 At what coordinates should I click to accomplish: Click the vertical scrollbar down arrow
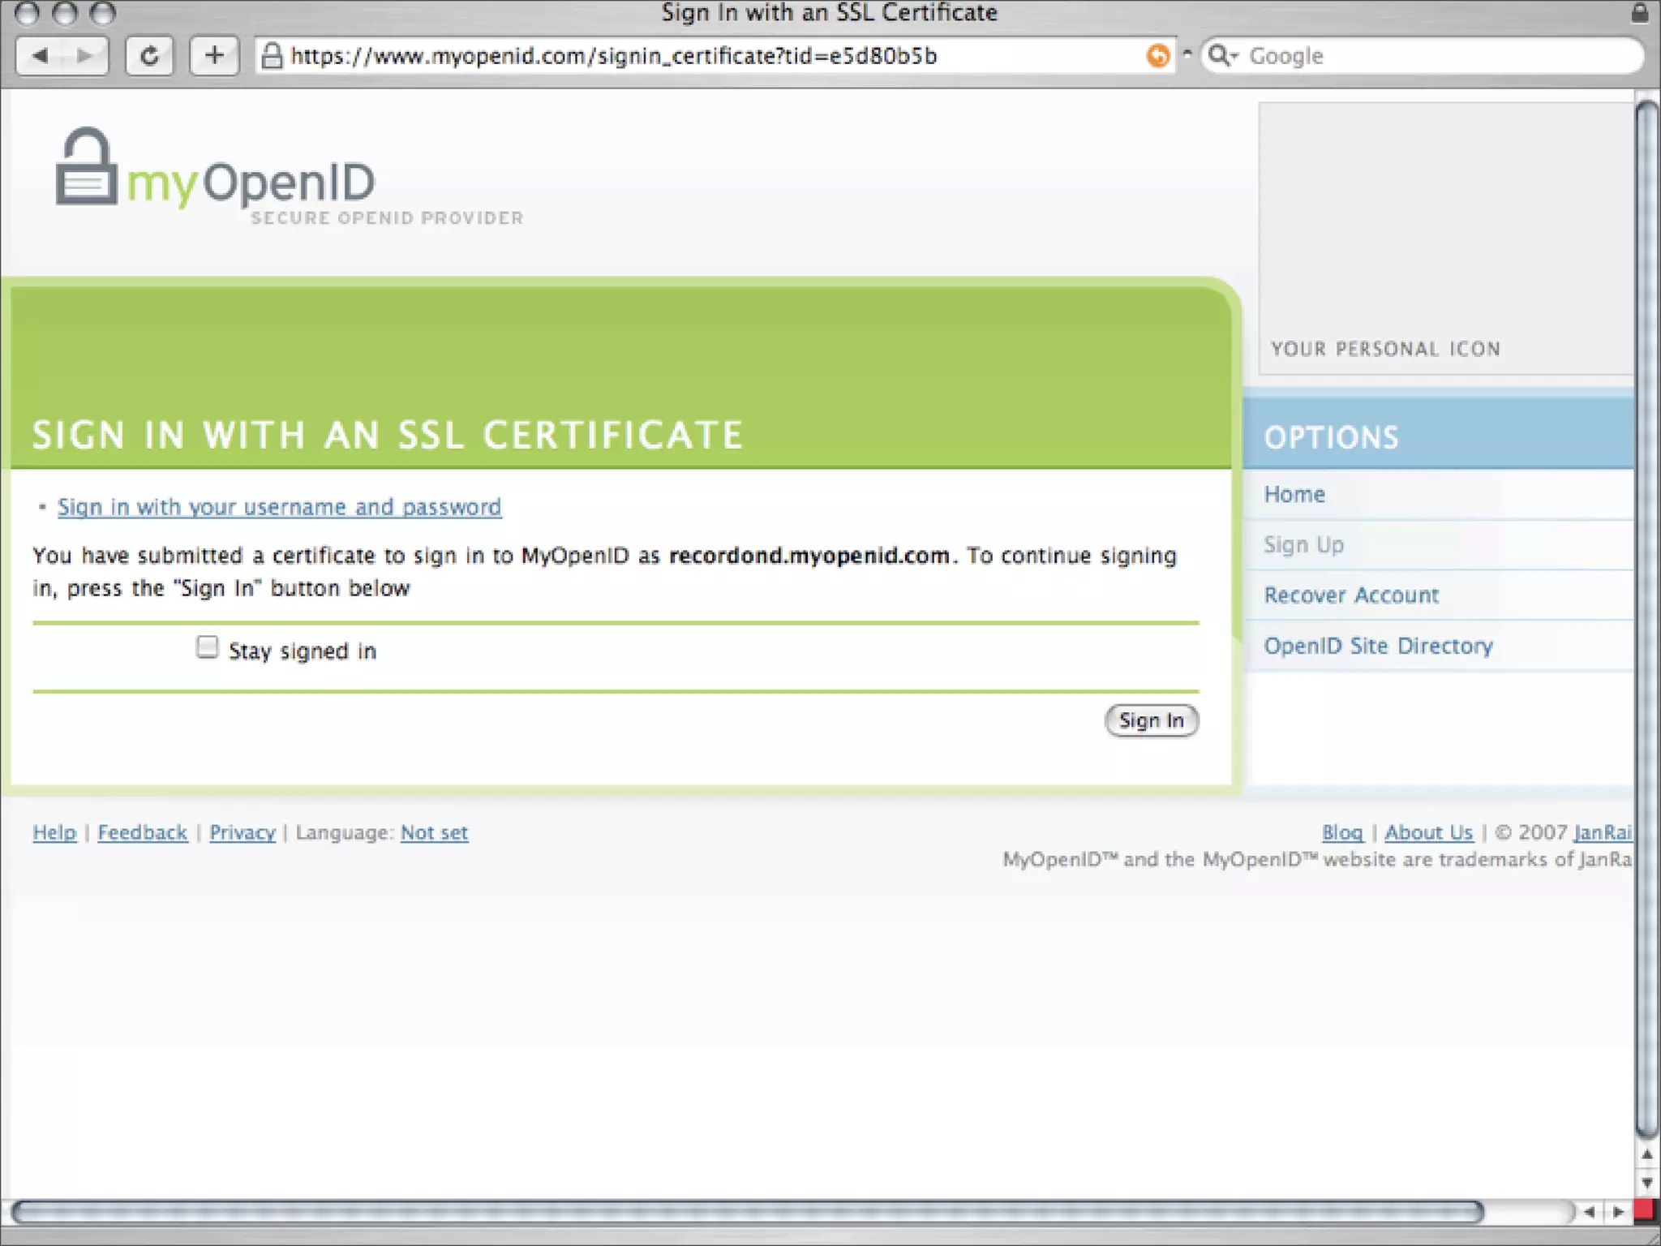coord(1646,1182)
